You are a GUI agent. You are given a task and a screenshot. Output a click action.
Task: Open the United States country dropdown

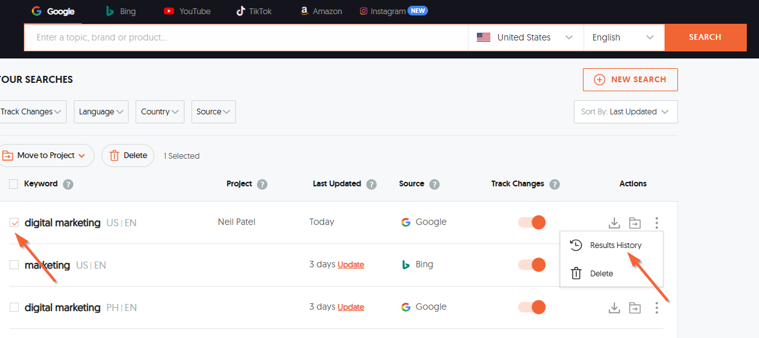pyautogui.click(x=524, y=37)
